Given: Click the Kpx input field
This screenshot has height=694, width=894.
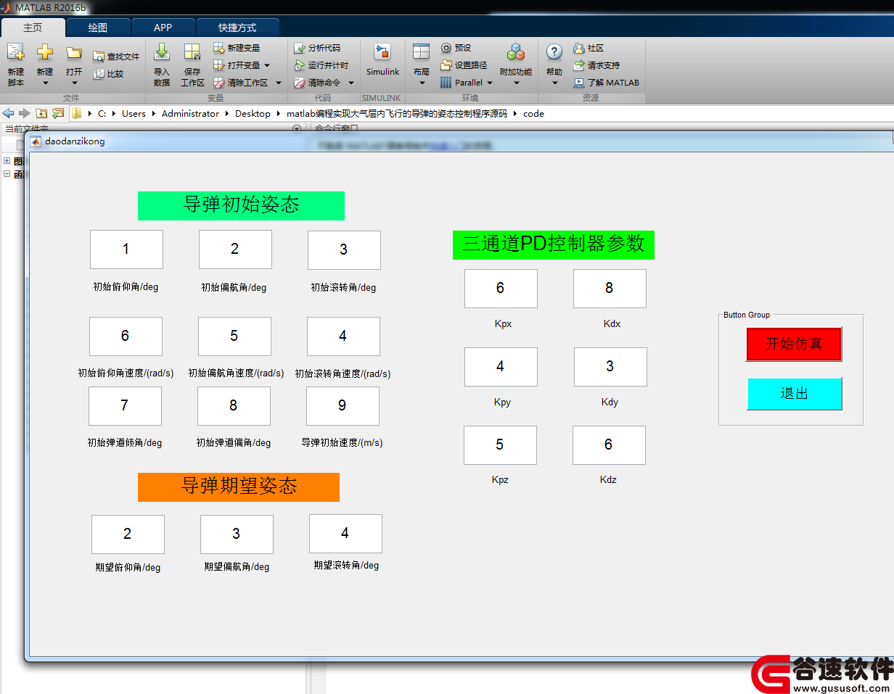Looking at the screenshot, I should (501, 289).
